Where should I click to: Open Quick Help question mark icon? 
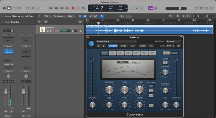tap(14, 8)
